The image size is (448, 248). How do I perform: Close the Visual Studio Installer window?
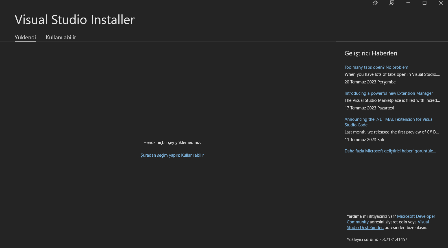[x=441, y=3]
